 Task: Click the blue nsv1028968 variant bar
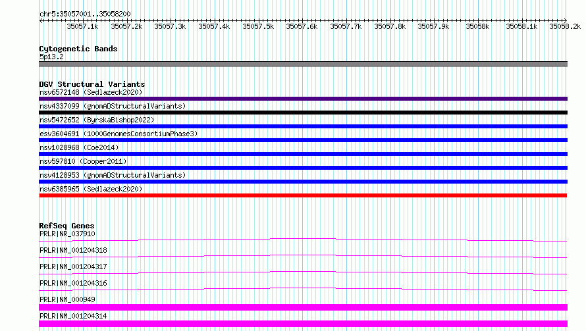[303, 154]
